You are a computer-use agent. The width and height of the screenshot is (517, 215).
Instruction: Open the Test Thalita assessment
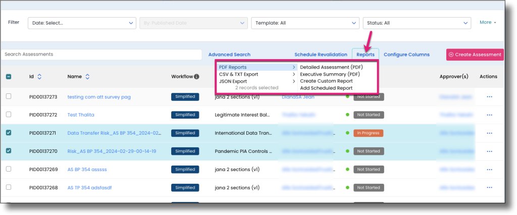(81, 115)
